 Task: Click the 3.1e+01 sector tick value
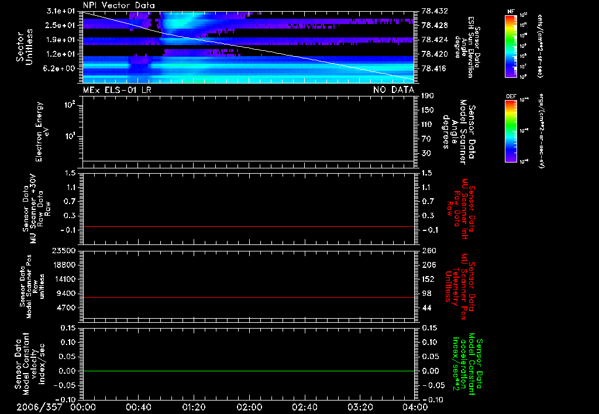(x=61, y=11)
